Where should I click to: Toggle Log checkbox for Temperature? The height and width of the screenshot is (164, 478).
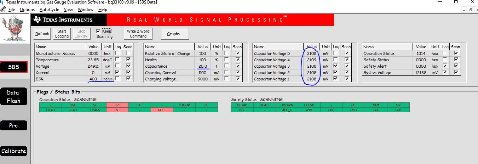[117, 60]
